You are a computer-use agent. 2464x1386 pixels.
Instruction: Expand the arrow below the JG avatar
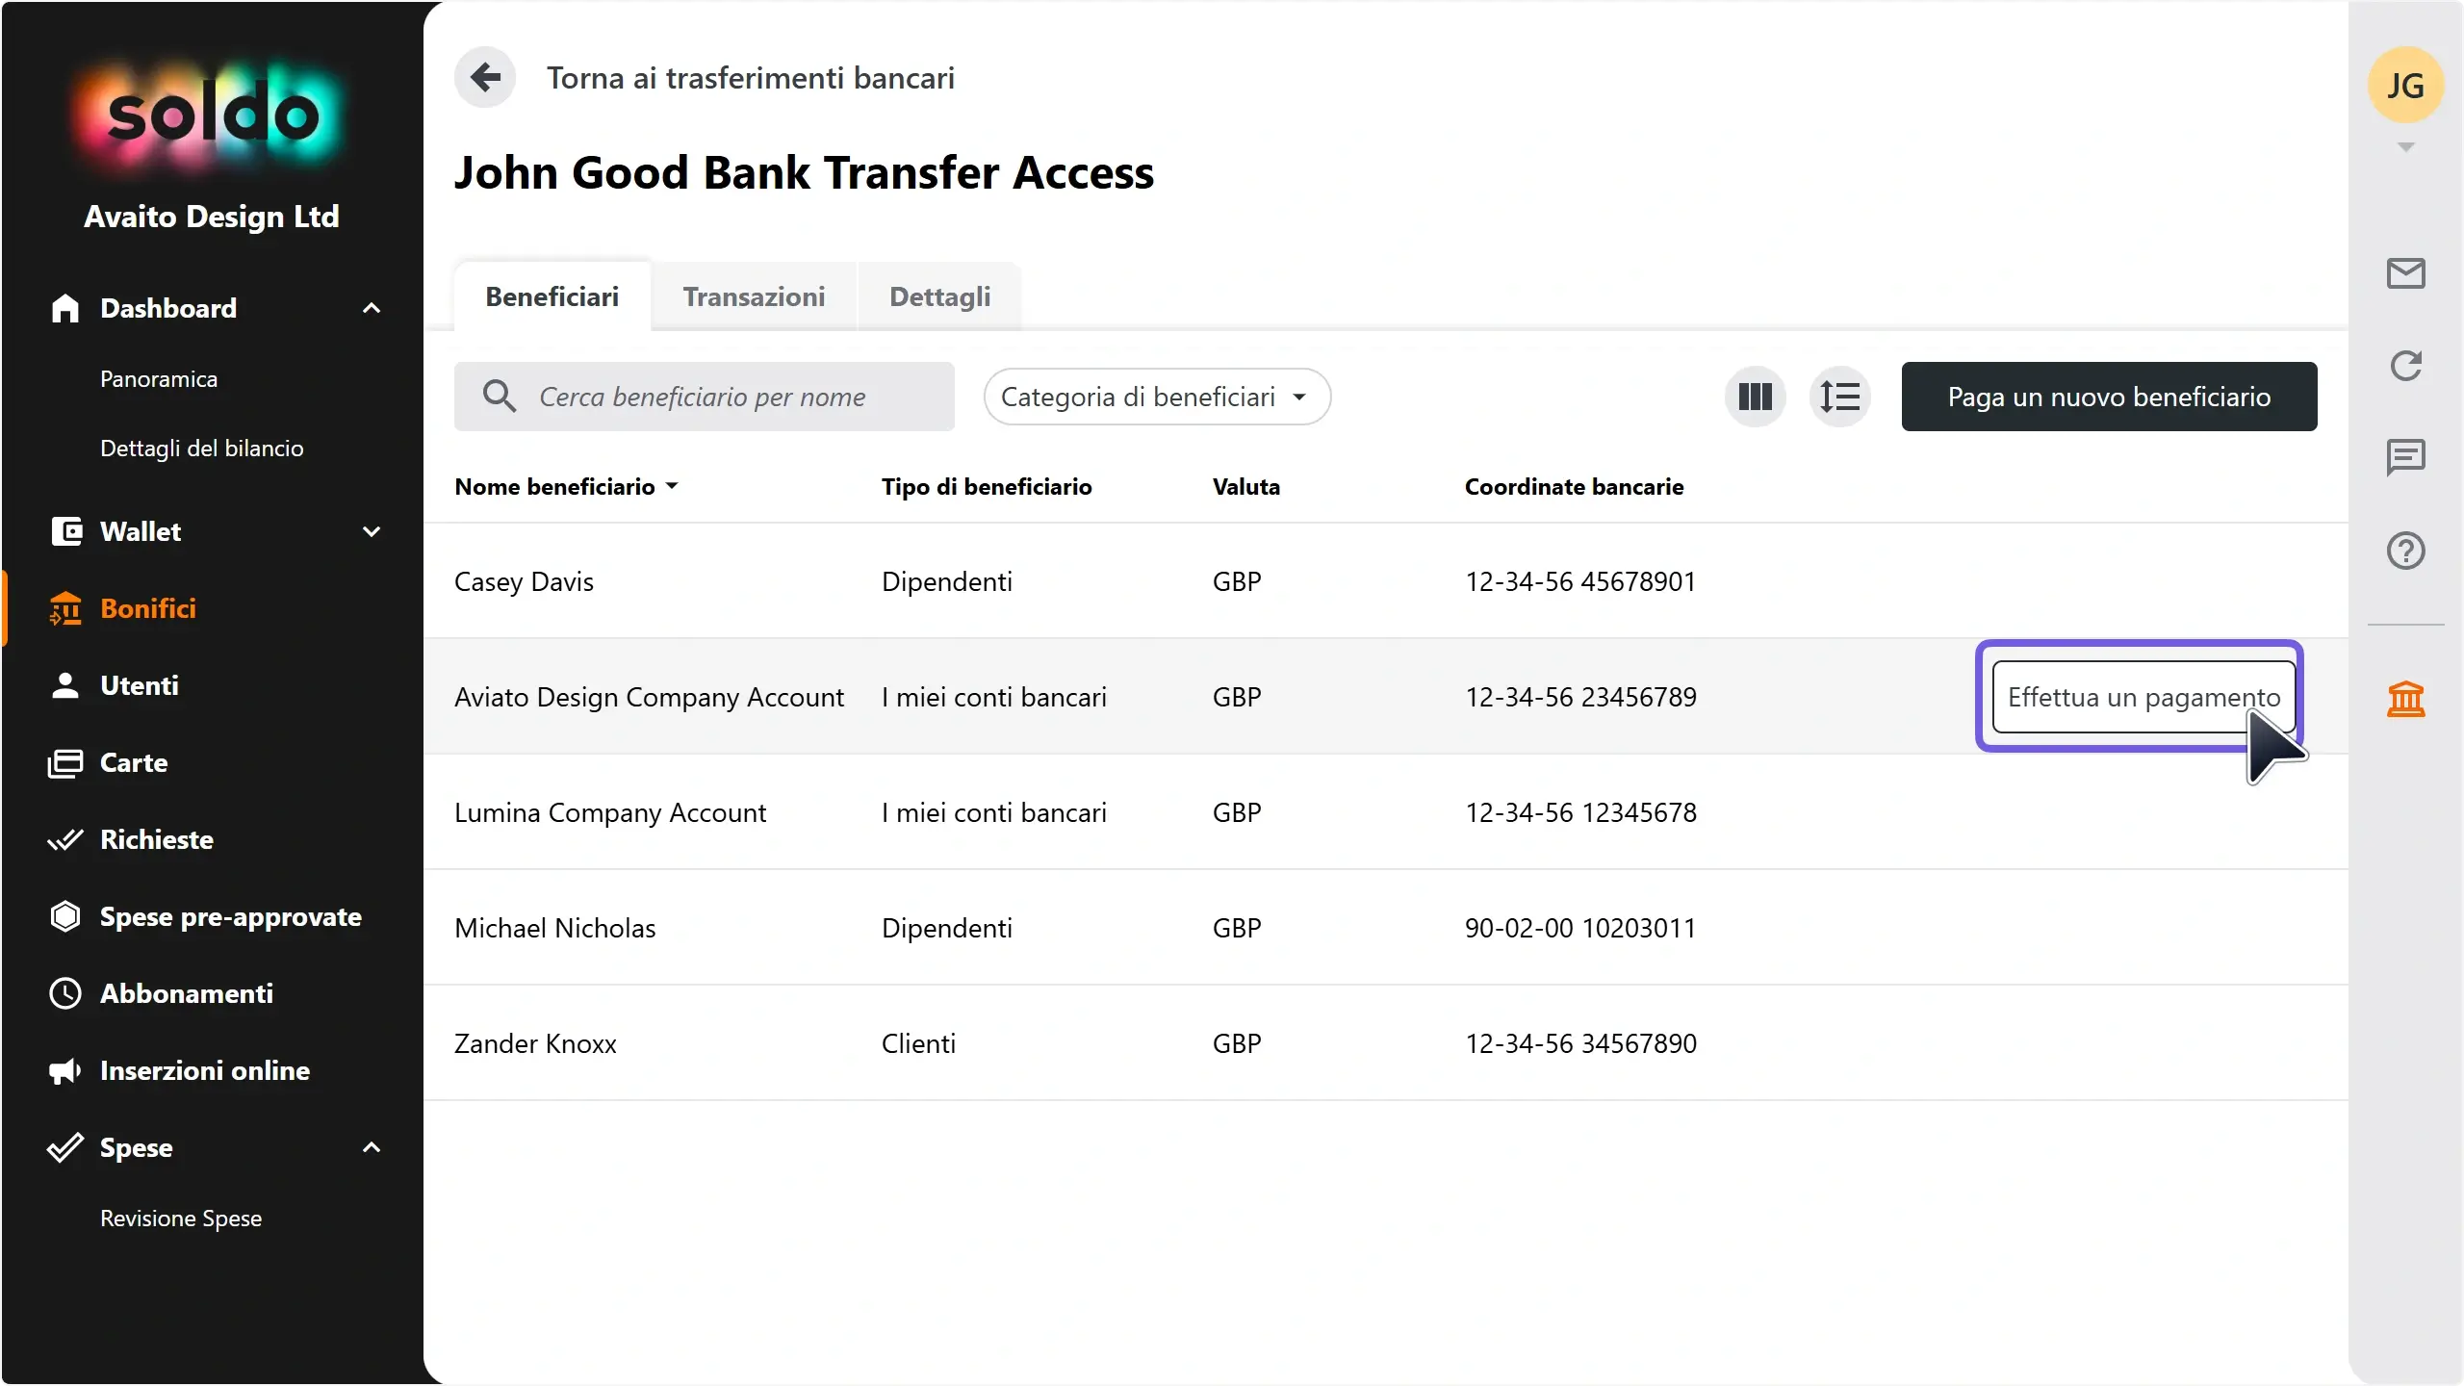pyautogui.click(x=2405, y=147)
